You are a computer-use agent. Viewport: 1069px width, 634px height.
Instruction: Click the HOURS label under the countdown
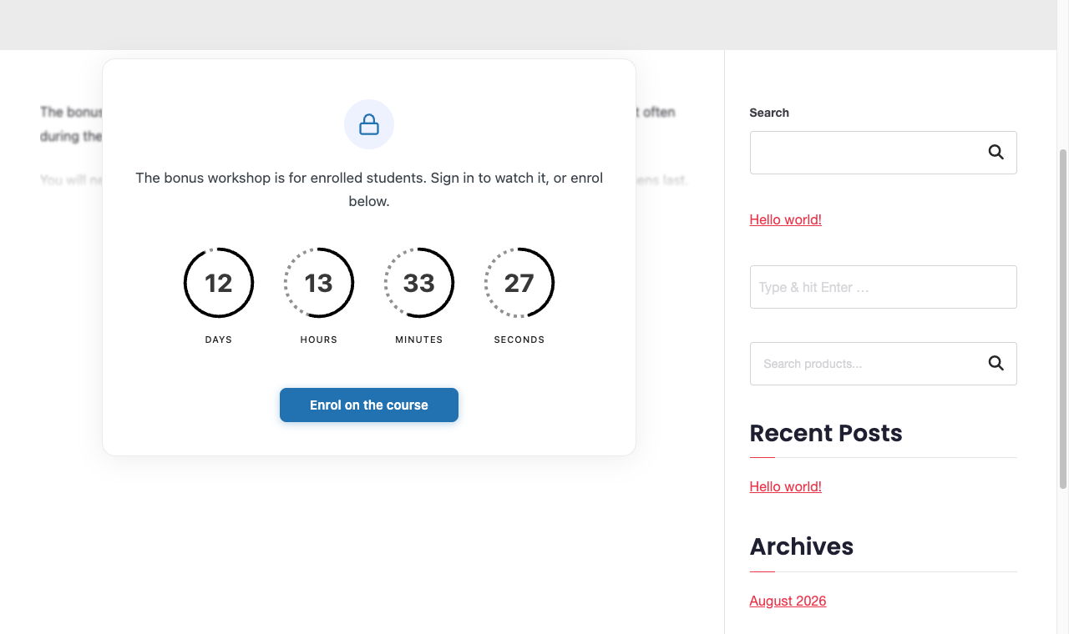click(x=319, y=340)
